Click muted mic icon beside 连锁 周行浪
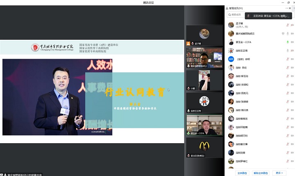 point(288,110)
